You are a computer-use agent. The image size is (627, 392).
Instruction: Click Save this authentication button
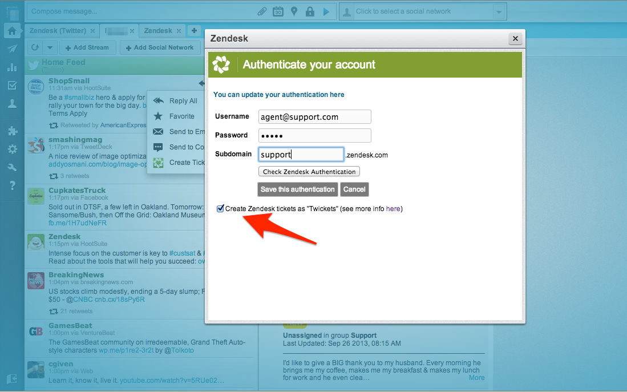297,189
